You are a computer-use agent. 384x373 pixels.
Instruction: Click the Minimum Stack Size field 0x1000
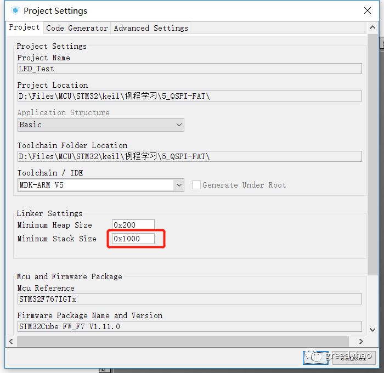133,239
